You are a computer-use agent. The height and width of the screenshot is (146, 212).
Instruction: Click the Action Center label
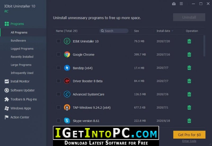(20, 117)
